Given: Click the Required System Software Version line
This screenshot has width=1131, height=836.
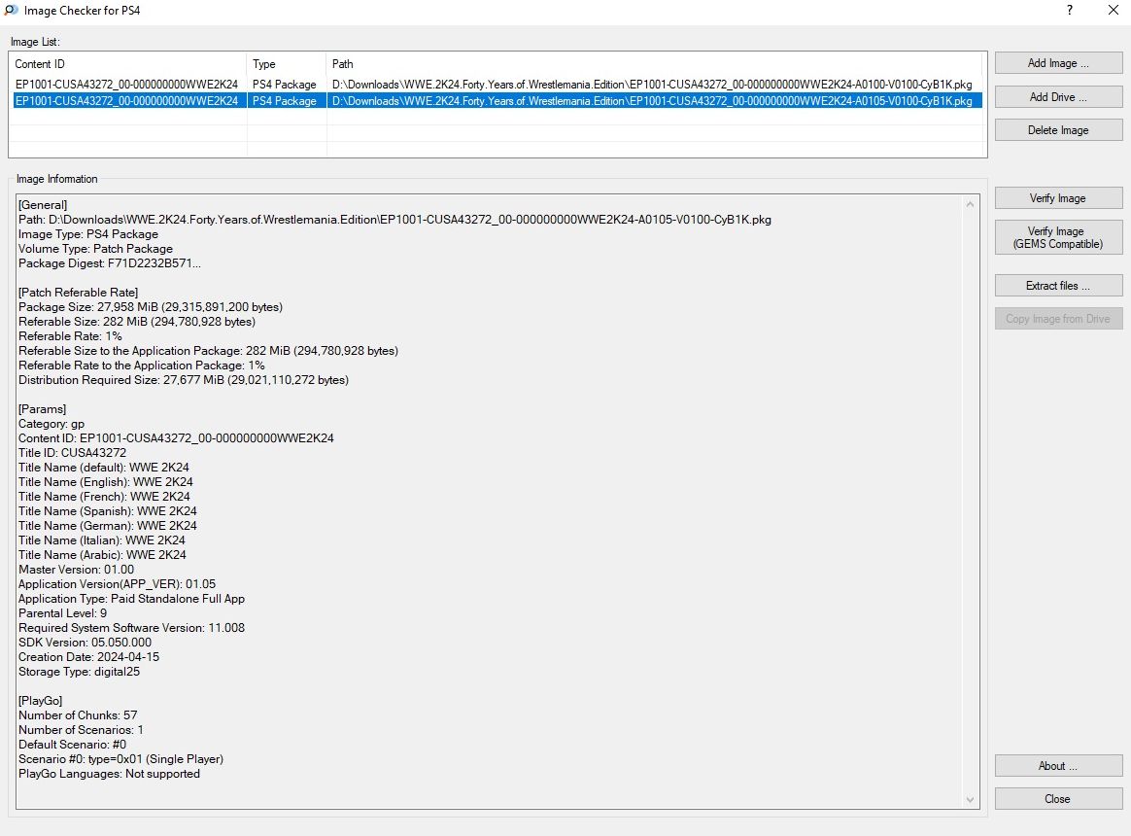Looking at the screenshot, I should [x=131, y=628].
